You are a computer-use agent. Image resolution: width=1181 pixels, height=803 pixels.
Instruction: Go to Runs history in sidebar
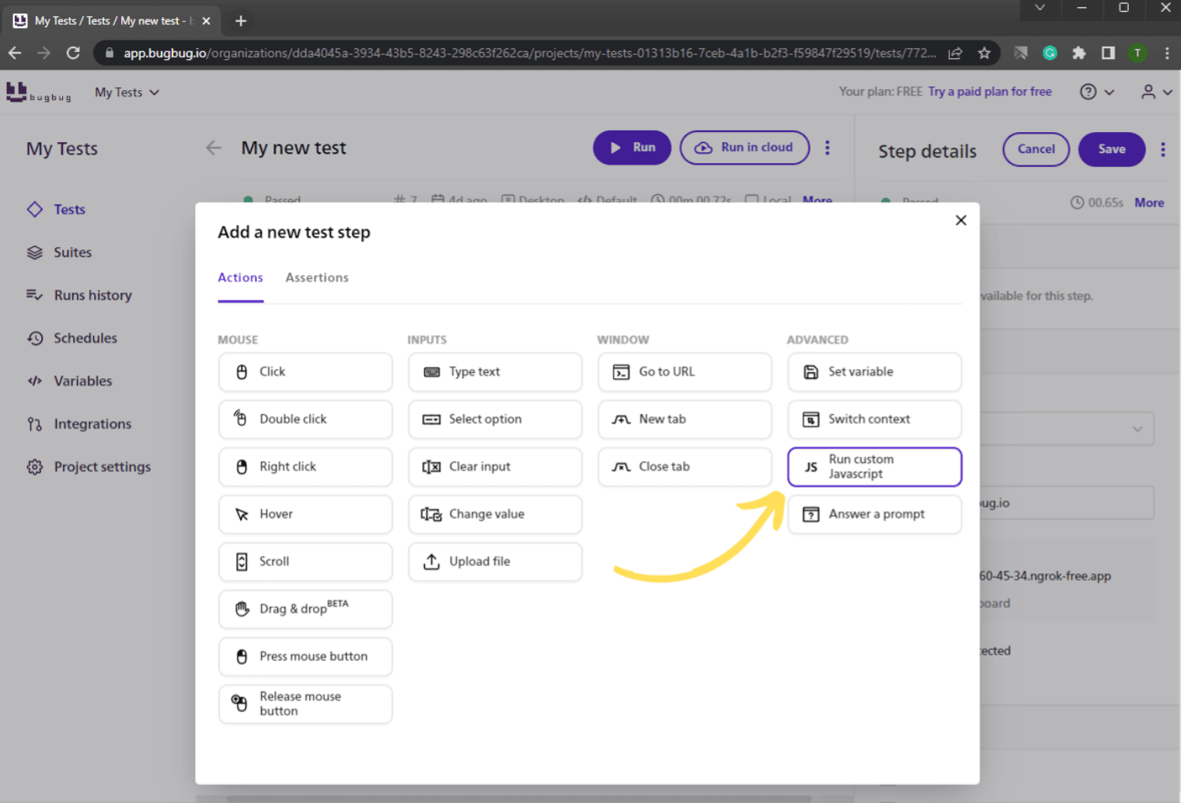point(92,295)
